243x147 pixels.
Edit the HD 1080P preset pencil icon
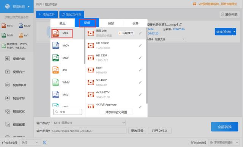140,45
